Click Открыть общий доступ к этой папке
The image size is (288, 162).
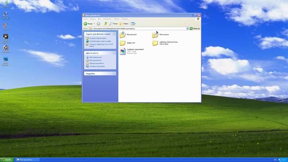tap(101, 45)
